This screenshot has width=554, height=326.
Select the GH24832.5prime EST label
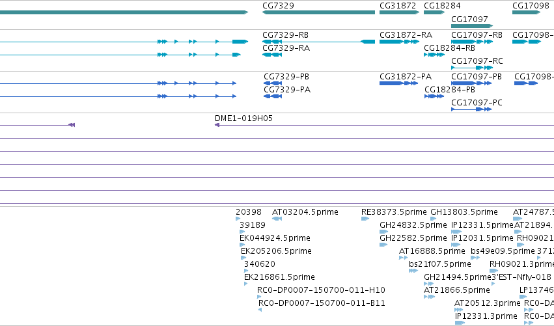coord(413,225)
